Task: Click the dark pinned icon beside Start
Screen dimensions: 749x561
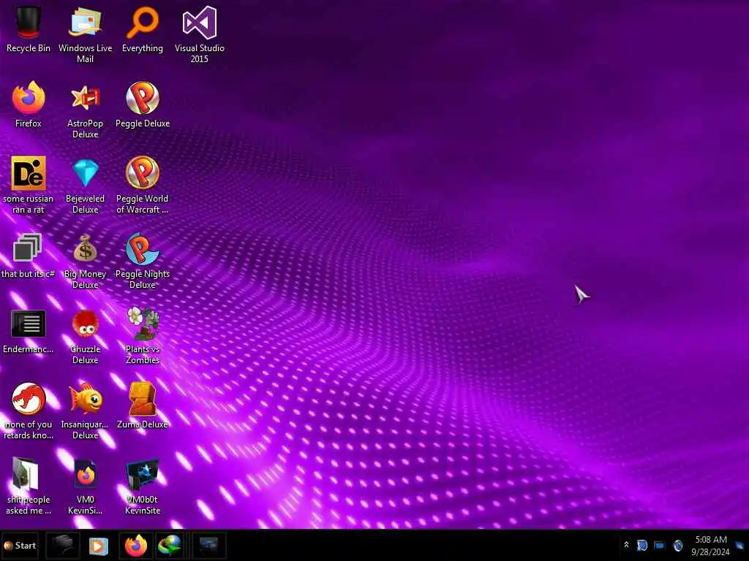Action: click(63, 546)
